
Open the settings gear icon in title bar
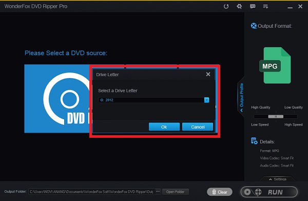tap(239, 6)
